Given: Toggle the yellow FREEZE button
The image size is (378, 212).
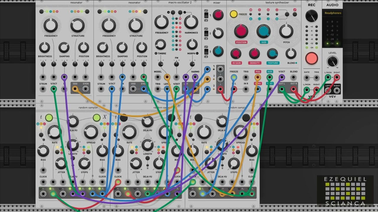Looking at the screenshot, I should pos(234,14).
